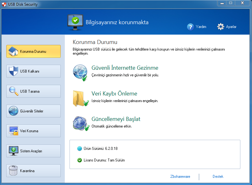Click the Güvenli İnternette Gezinme globe icon
This screenshot has height=185, width=252.
click(x=80, y=73)
